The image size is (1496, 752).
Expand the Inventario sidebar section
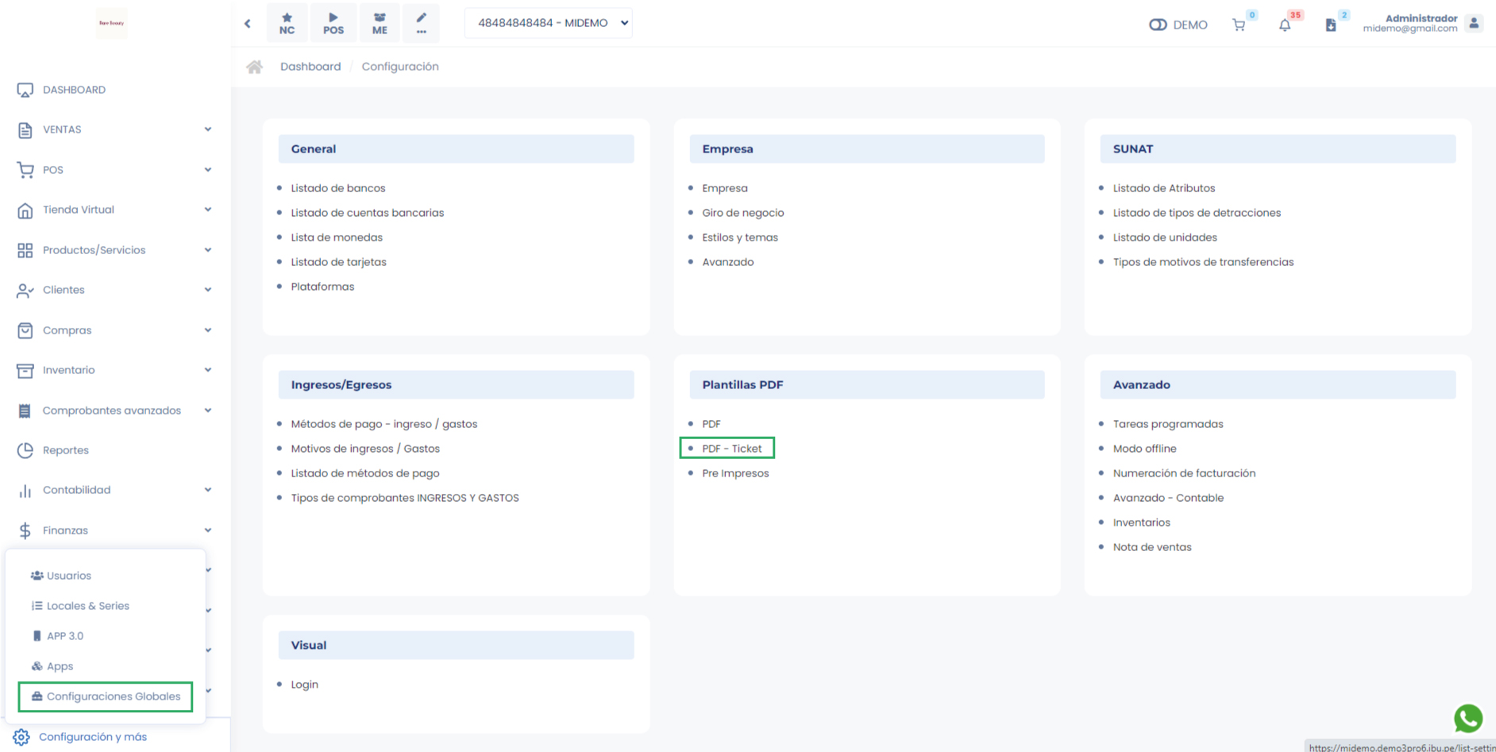pos(114,370)
